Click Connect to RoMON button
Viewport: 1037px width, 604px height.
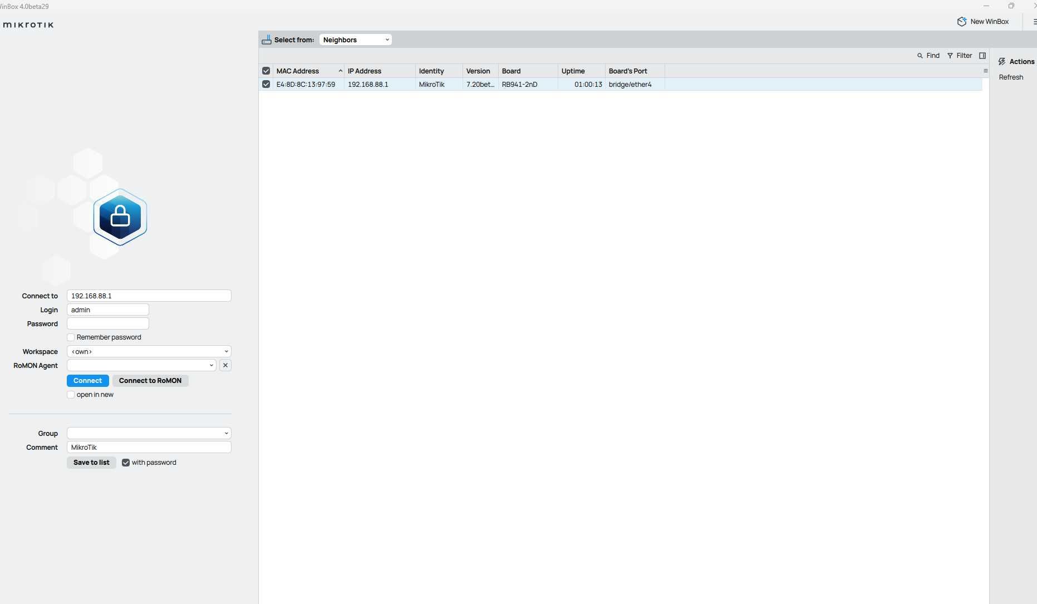coord(150,381)
